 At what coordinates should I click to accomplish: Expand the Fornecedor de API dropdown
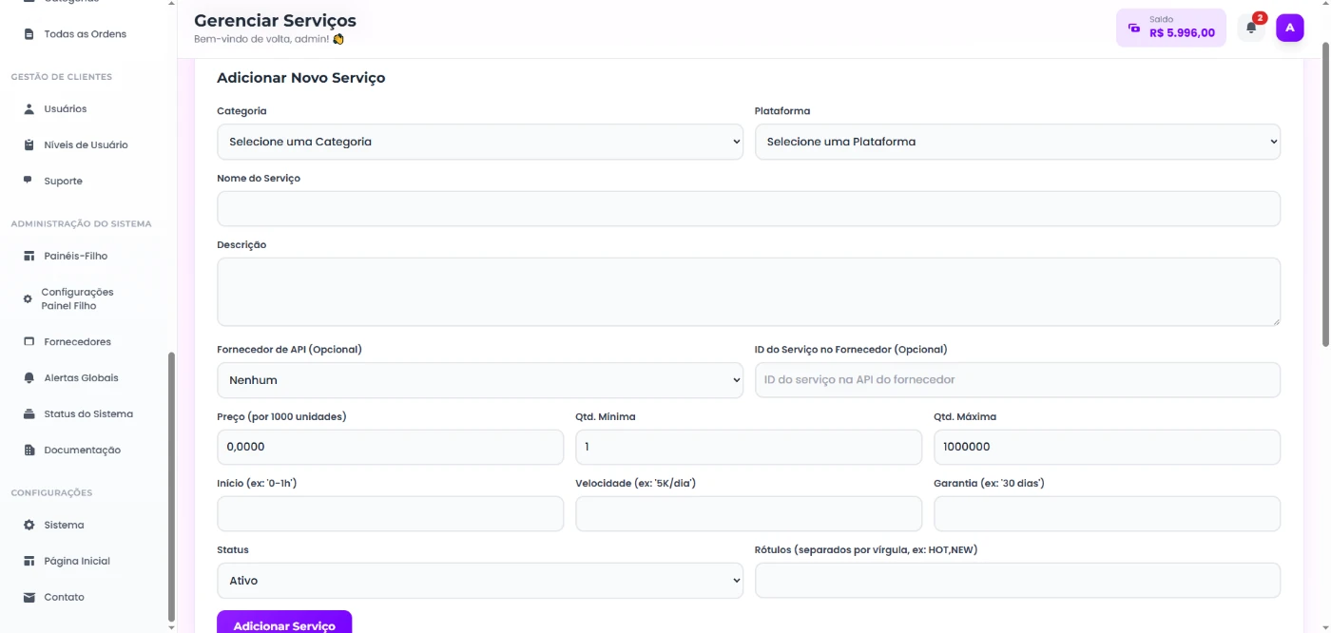click(x=479, y=380)
